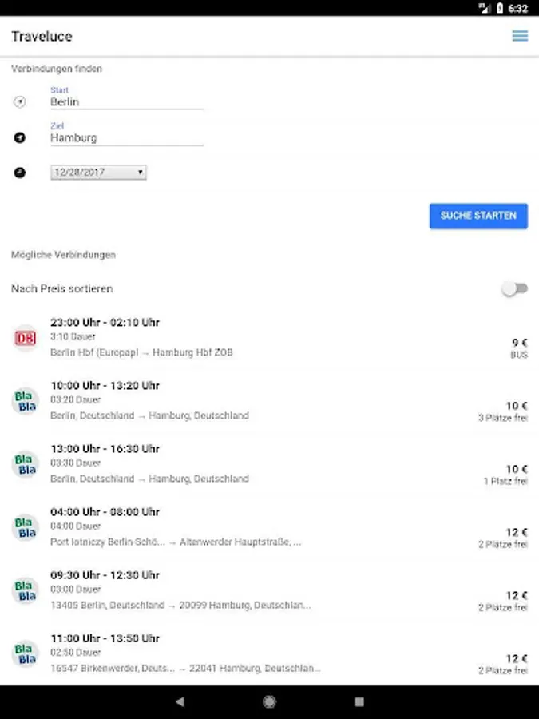Click the BlaBla logo for the 10:00 ride
Screen dimensions: 539x719
point(26,401)
